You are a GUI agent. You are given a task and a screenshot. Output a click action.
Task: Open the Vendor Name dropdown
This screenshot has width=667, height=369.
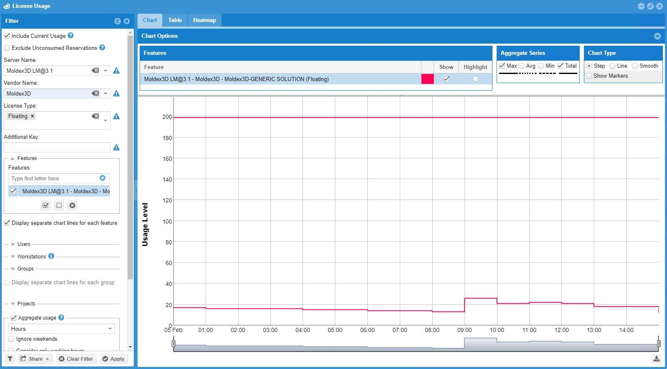(106, 93)
